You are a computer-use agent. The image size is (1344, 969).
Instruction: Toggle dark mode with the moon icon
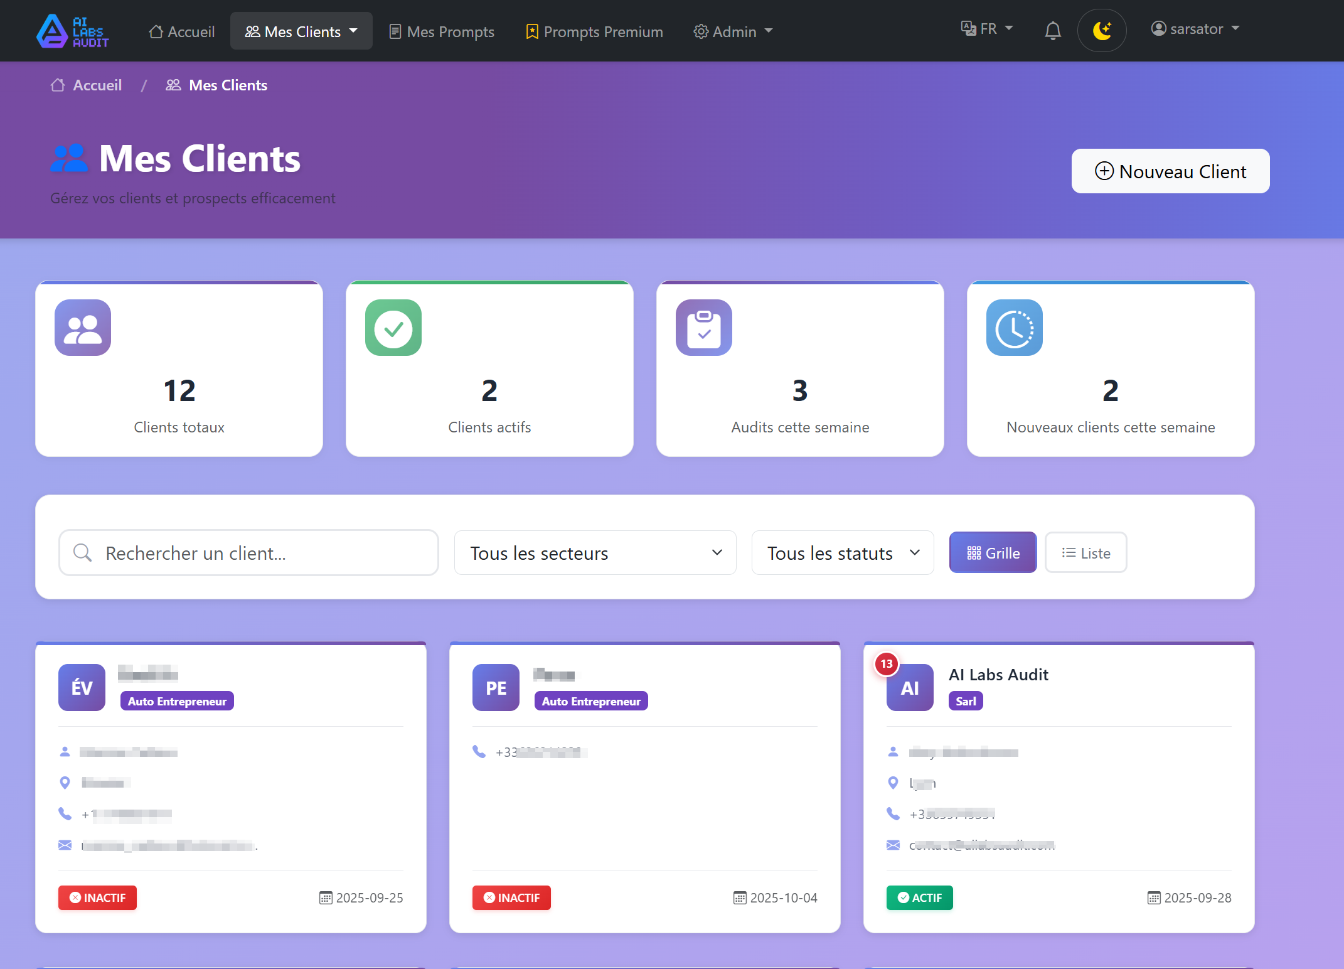[x=1102, y=30]
